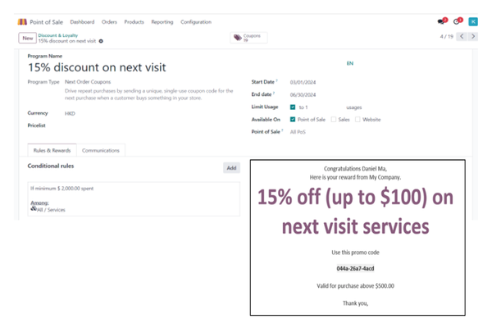Add a conditional rule
The width and height of the screenshot is (492, 328).
point(231,168)
